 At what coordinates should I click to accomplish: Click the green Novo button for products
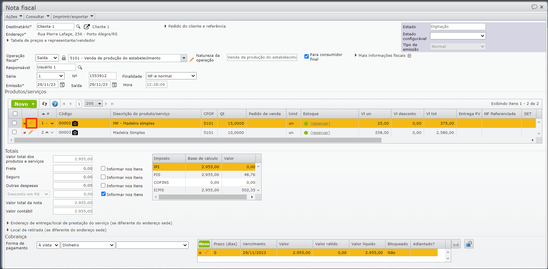coord(21,104)
